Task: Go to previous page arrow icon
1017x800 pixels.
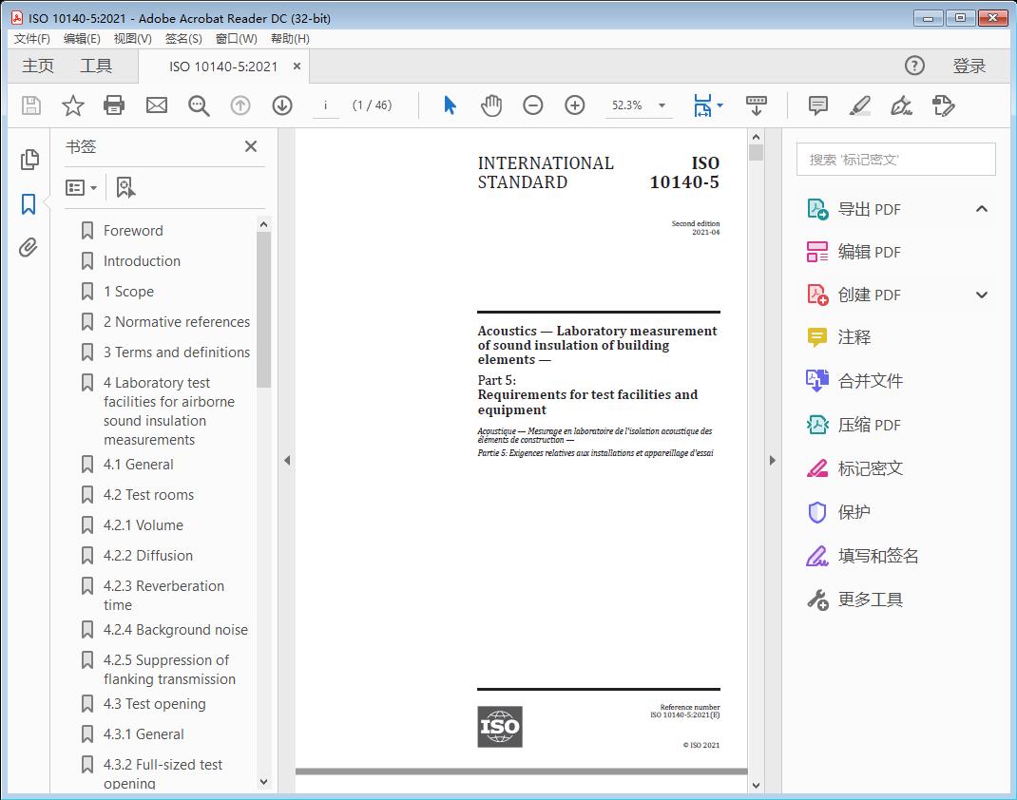Action: click(x=240, y=105)
